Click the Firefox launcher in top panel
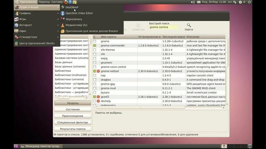266x149 pixels. click(65, 2)
